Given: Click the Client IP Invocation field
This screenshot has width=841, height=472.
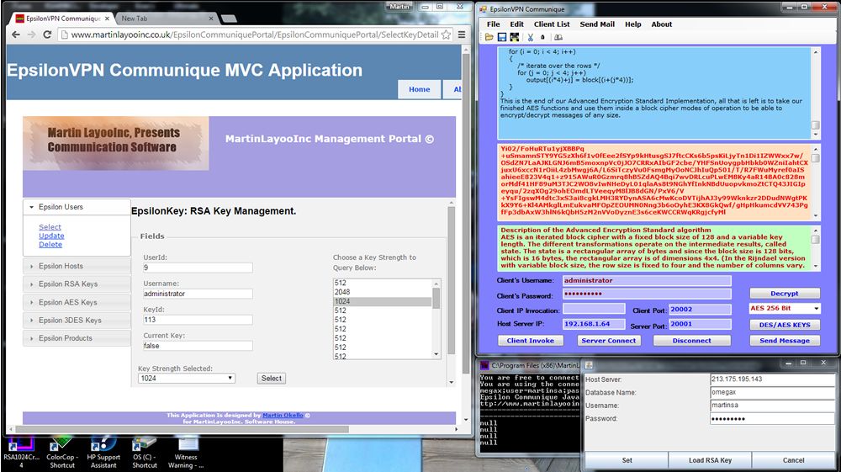Looking at the screenshot, I should [594, 309].
